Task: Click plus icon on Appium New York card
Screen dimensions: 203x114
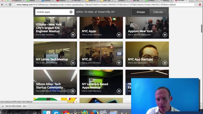Action: coord(165,35)
